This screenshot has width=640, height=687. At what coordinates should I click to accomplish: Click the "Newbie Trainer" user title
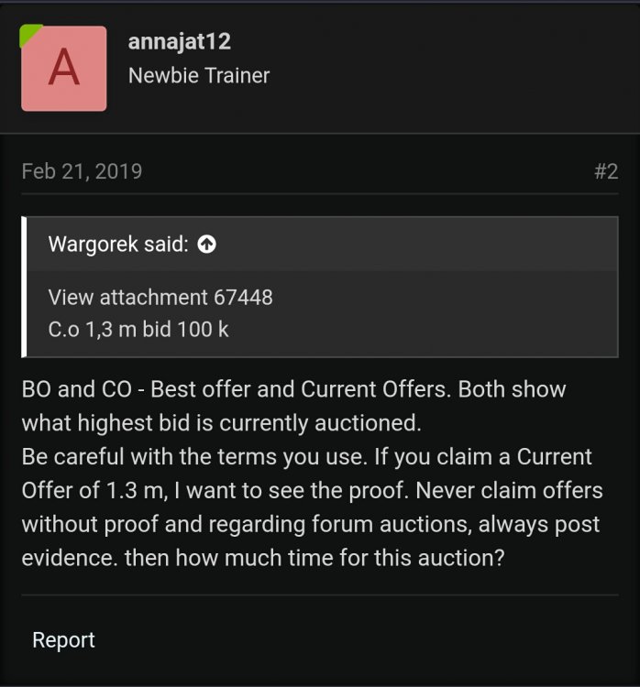tap(199, 75)
